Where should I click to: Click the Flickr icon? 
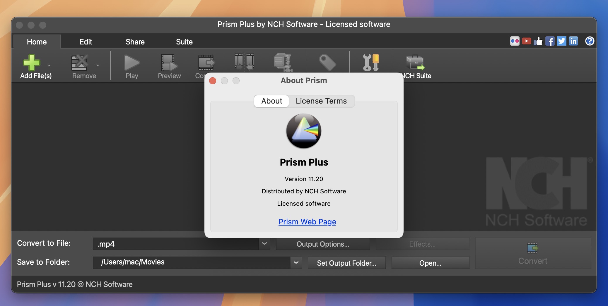point(515,41)
